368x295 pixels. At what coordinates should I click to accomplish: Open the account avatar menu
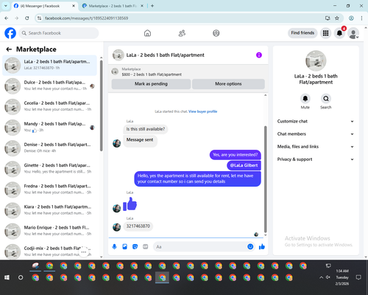pos(353,33)
